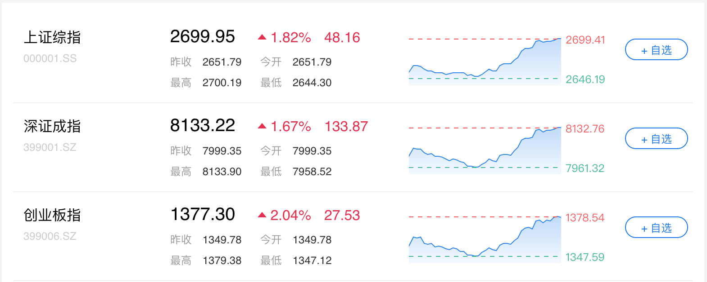Image resolution: width=707 pixels, height=282 pixels.
Task: Open the 创业板指 index name link
Action: (52, 215)
